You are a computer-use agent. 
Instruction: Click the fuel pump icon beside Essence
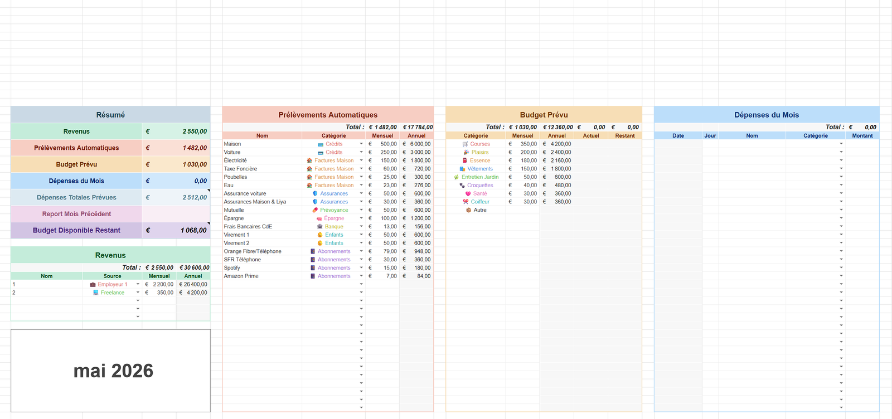tap(465, 160)
